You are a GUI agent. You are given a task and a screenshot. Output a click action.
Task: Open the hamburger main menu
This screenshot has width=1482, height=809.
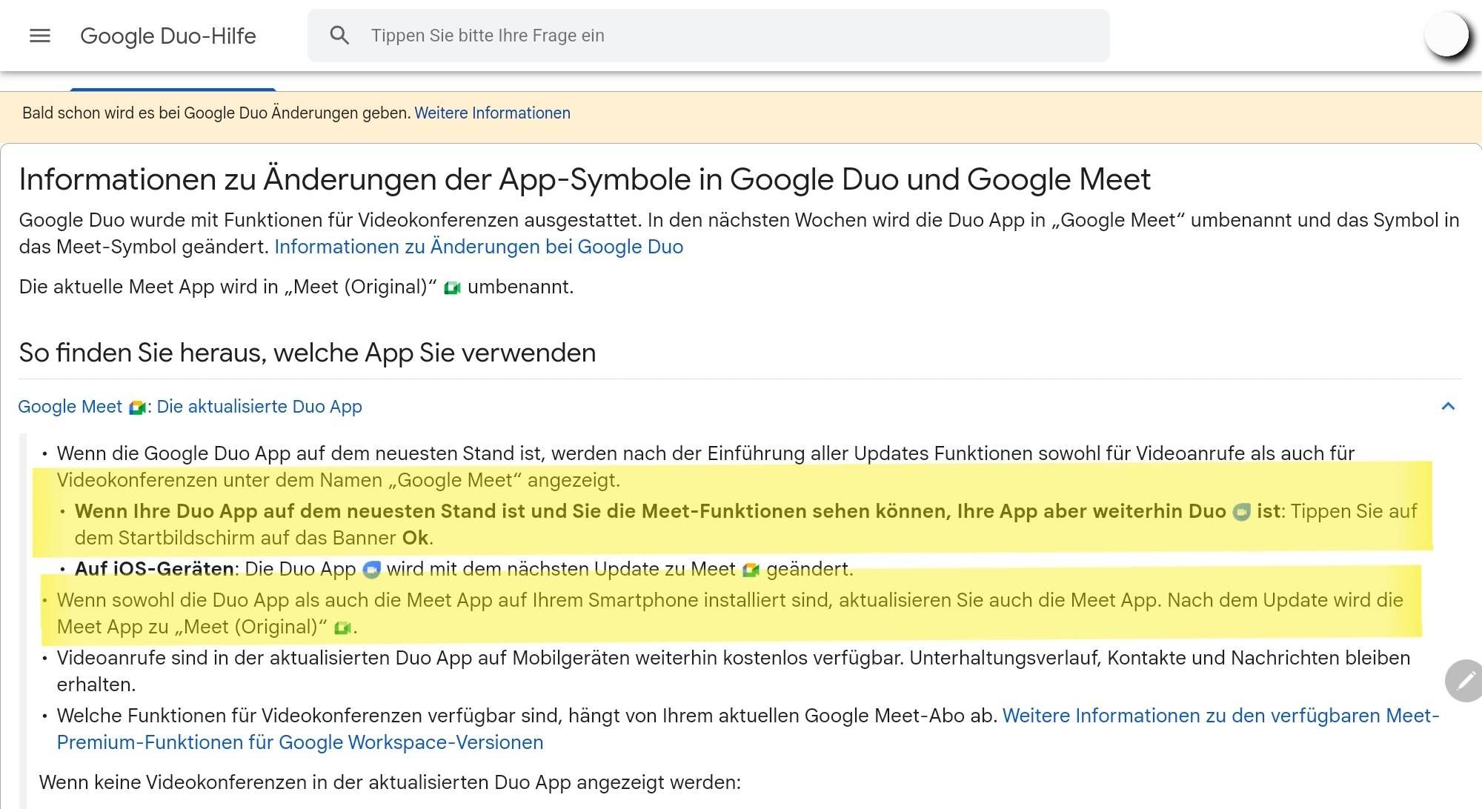(40, 36)
